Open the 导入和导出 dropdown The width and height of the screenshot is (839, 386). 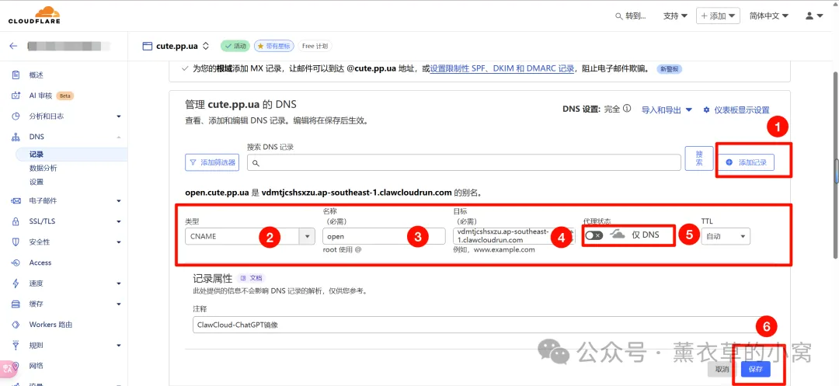coord(667,110)
